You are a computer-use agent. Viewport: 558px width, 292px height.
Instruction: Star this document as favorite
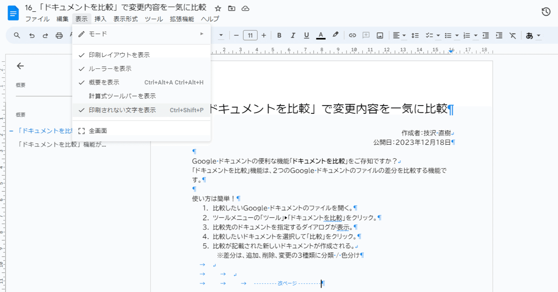click(218, 8)
